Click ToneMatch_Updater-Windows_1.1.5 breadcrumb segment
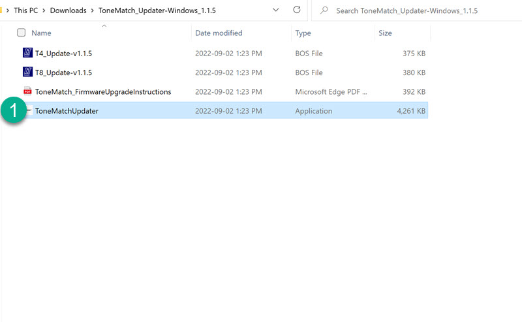The height and width of the screenshot is (322, 522). click(157, 11)
